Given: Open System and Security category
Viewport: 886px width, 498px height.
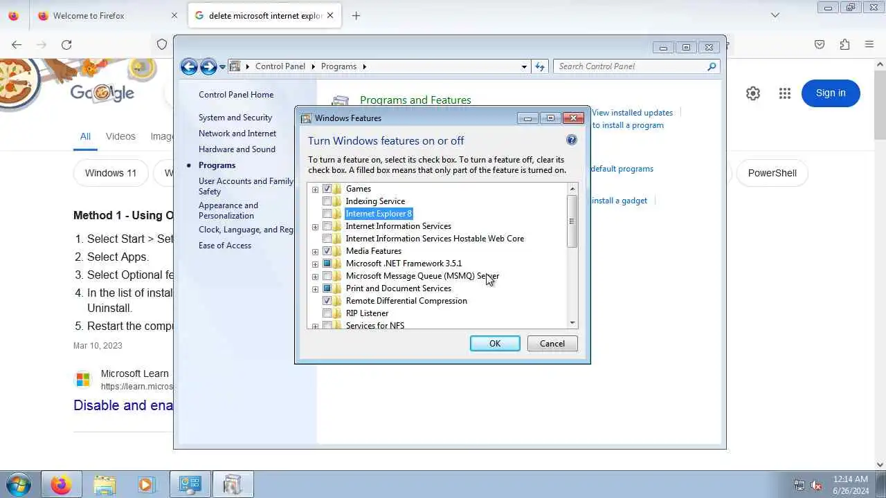Looking at the screenshot, I should [235, 118].
